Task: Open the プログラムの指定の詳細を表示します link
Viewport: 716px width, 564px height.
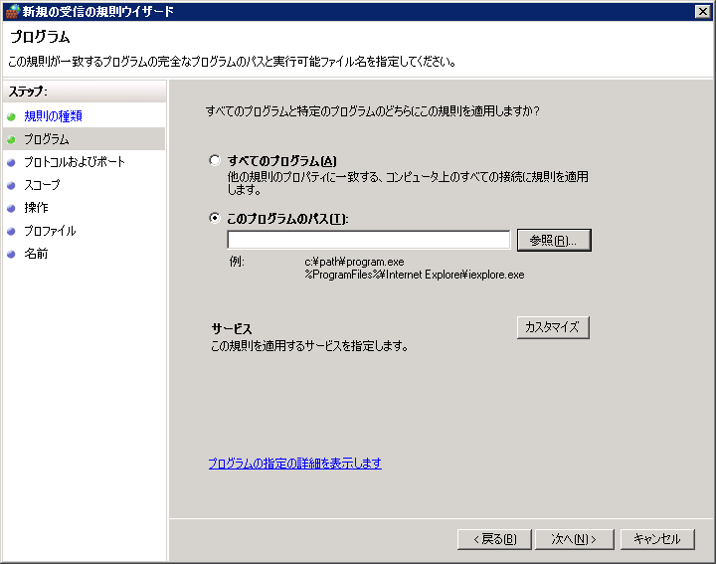Action: [x=294, y=464]
